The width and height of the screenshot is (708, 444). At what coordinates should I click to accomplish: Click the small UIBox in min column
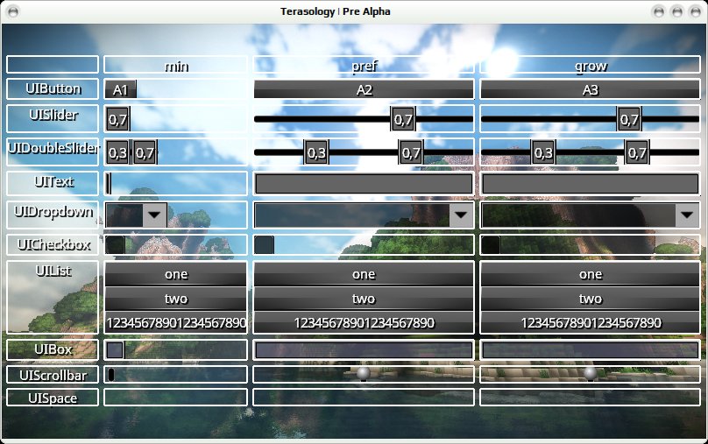pyautogui.click(x=115, y=350)
